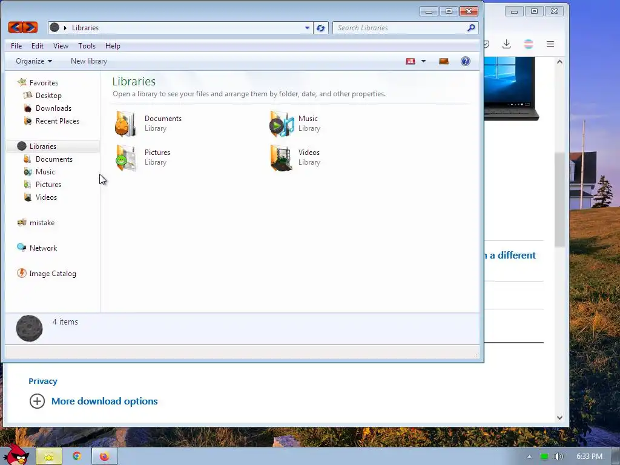620x465 pixels.
Task: Open the File menu
Action: pos(16,46)
